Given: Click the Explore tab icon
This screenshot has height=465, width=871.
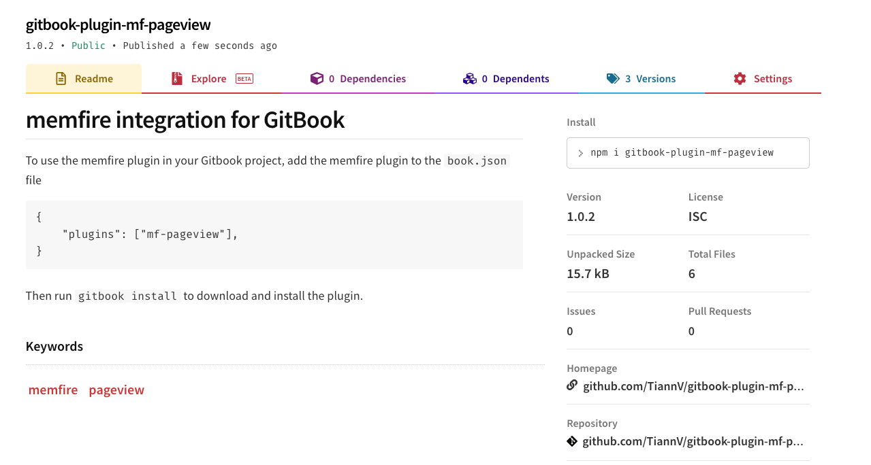Looking at the screenshot, I should pyautogui.click(x=177, y=79).
